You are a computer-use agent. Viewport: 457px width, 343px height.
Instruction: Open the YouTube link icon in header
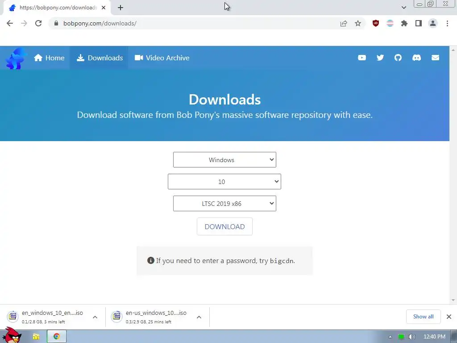361,58
